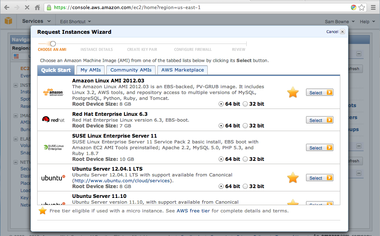Click the wizard progress slider knob
Screen dimensions: 380x236
click(x=53, y=44)
